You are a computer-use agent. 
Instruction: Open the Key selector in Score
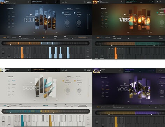(x=69, y=105)
